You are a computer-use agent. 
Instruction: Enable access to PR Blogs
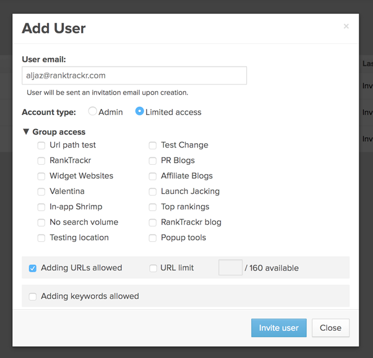153,160
